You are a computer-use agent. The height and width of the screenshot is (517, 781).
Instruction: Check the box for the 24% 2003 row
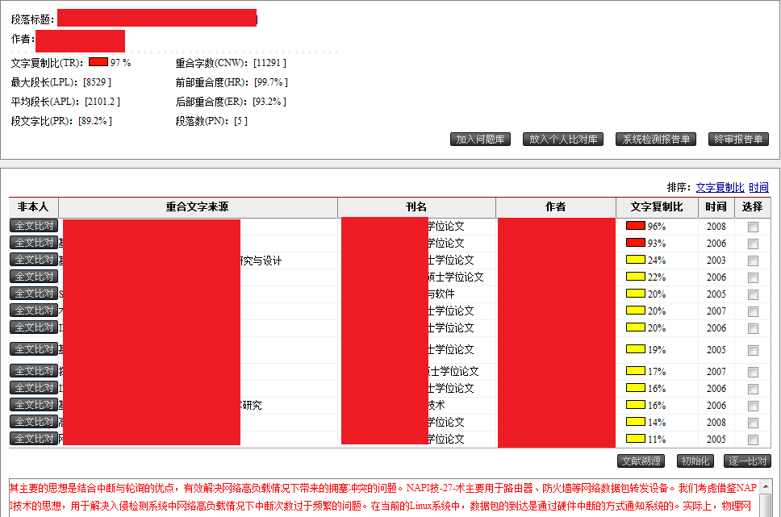click(753, 261)
